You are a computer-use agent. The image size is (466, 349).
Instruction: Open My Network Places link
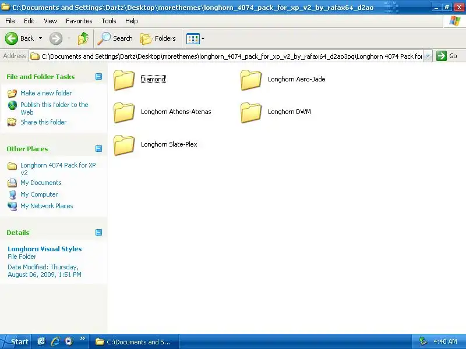(47, 206)
